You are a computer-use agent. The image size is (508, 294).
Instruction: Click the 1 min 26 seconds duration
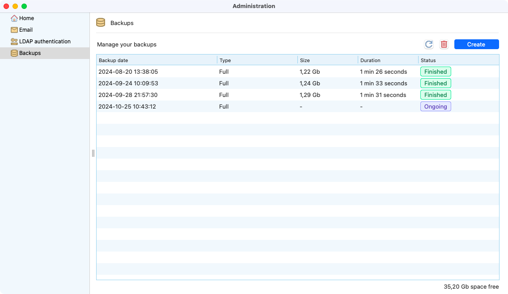point(383,71)
